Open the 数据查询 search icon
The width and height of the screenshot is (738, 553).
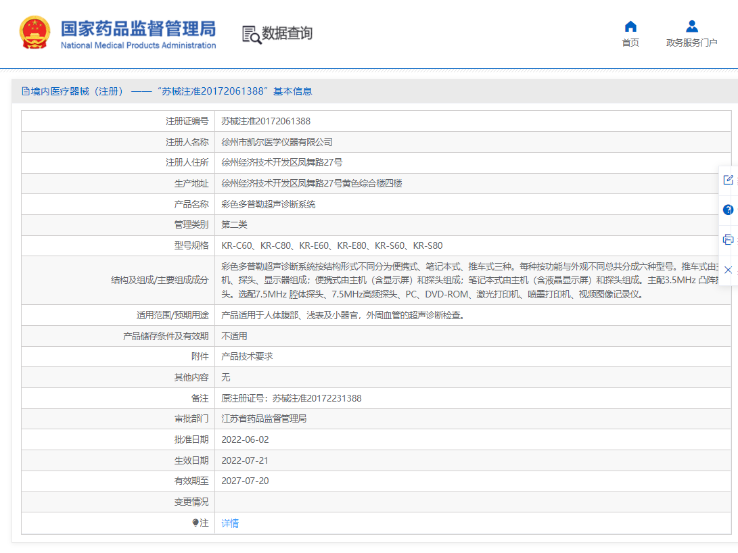252,34
